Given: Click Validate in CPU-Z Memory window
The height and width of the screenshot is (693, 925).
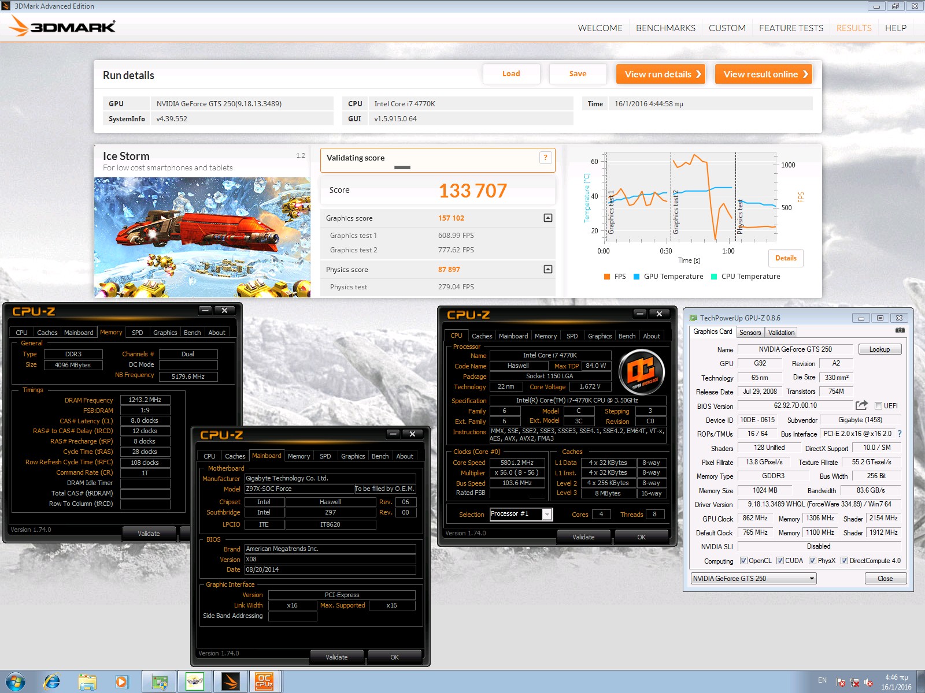Looking at the screenshot, I should click(x=149, y=533).
